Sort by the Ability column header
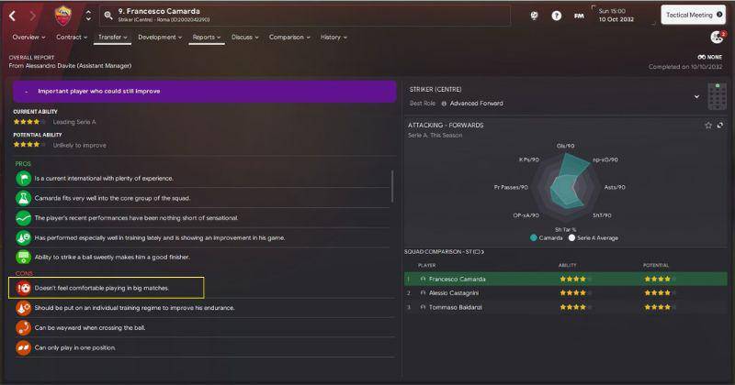 (x=567, y=265)
